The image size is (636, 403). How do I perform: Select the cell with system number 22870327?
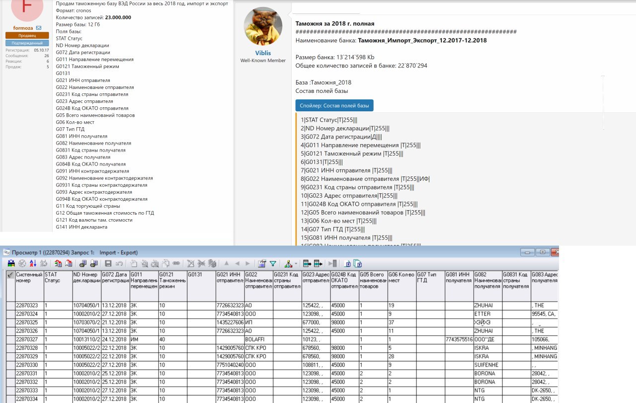coord(29,339)
